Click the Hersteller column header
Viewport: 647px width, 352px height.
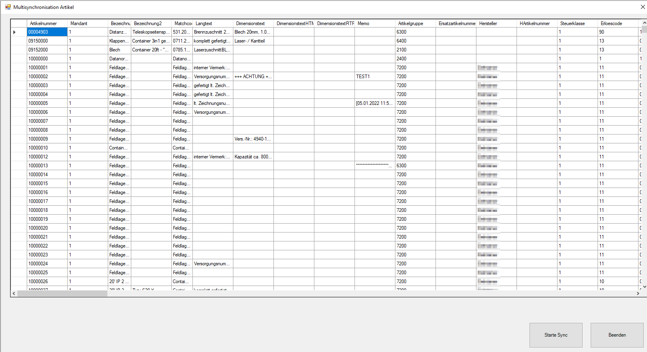tap(496, 23)
